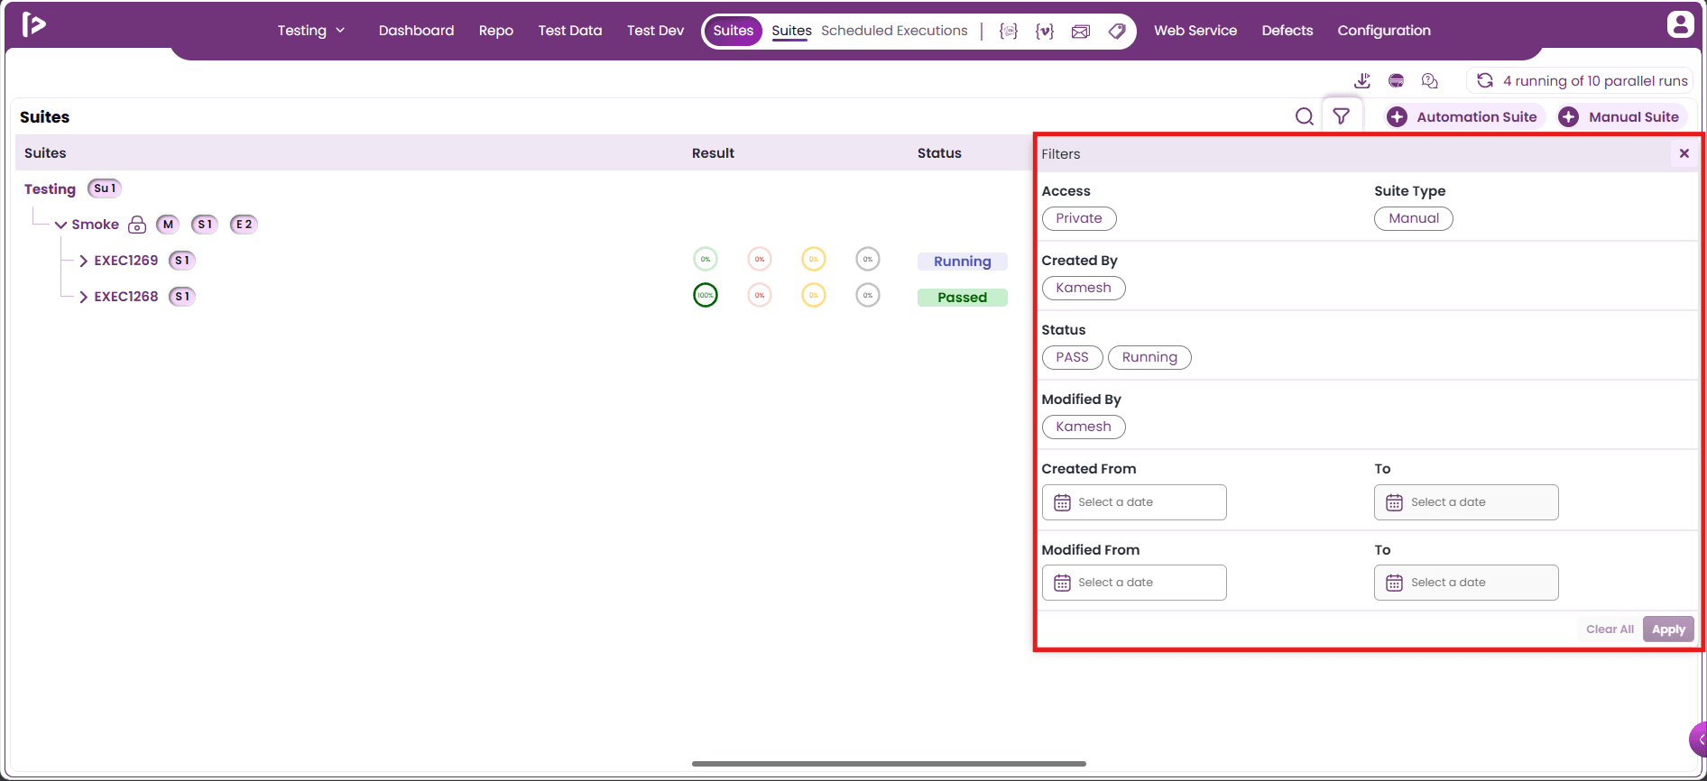Open the Defects menu
Viewport: 1707px width, 781px height.
pyautogui.click(x=1287, y=31)
